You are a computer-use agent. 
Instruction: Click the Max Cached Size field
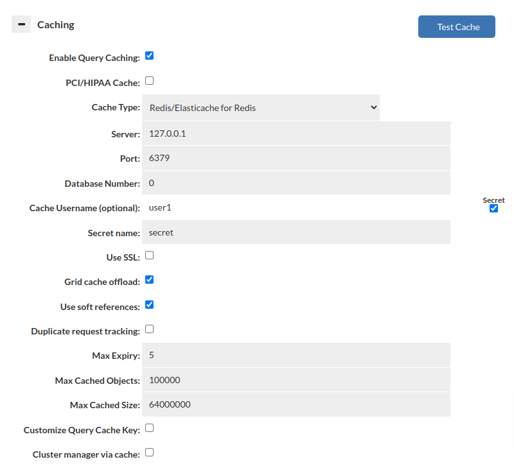(x=296, y=404)
